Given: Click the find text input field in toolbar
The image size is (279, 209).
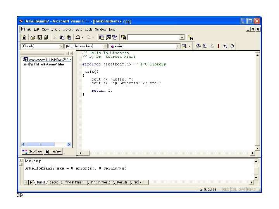Looking at the screenshot, I should [x=153, y=38].
